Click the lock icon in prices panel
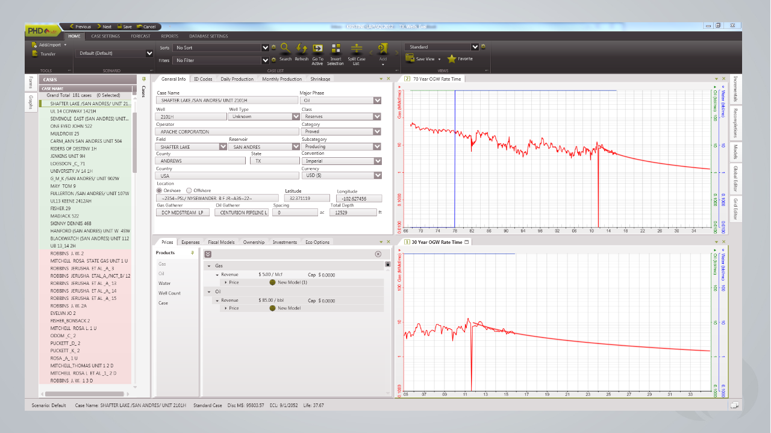 coord(387,264)
